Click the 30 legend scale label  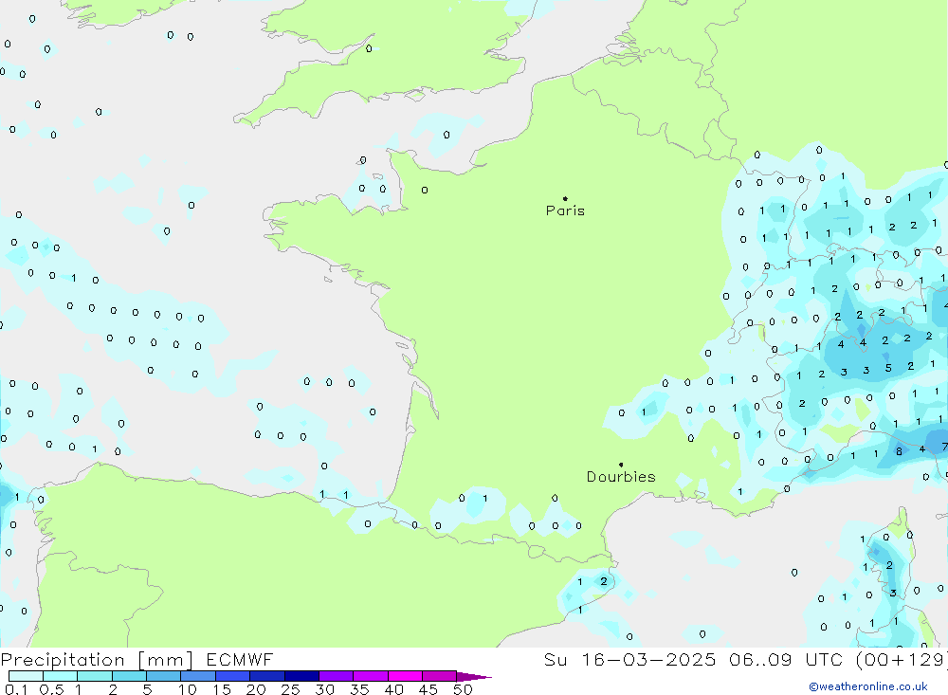(324, 689)
